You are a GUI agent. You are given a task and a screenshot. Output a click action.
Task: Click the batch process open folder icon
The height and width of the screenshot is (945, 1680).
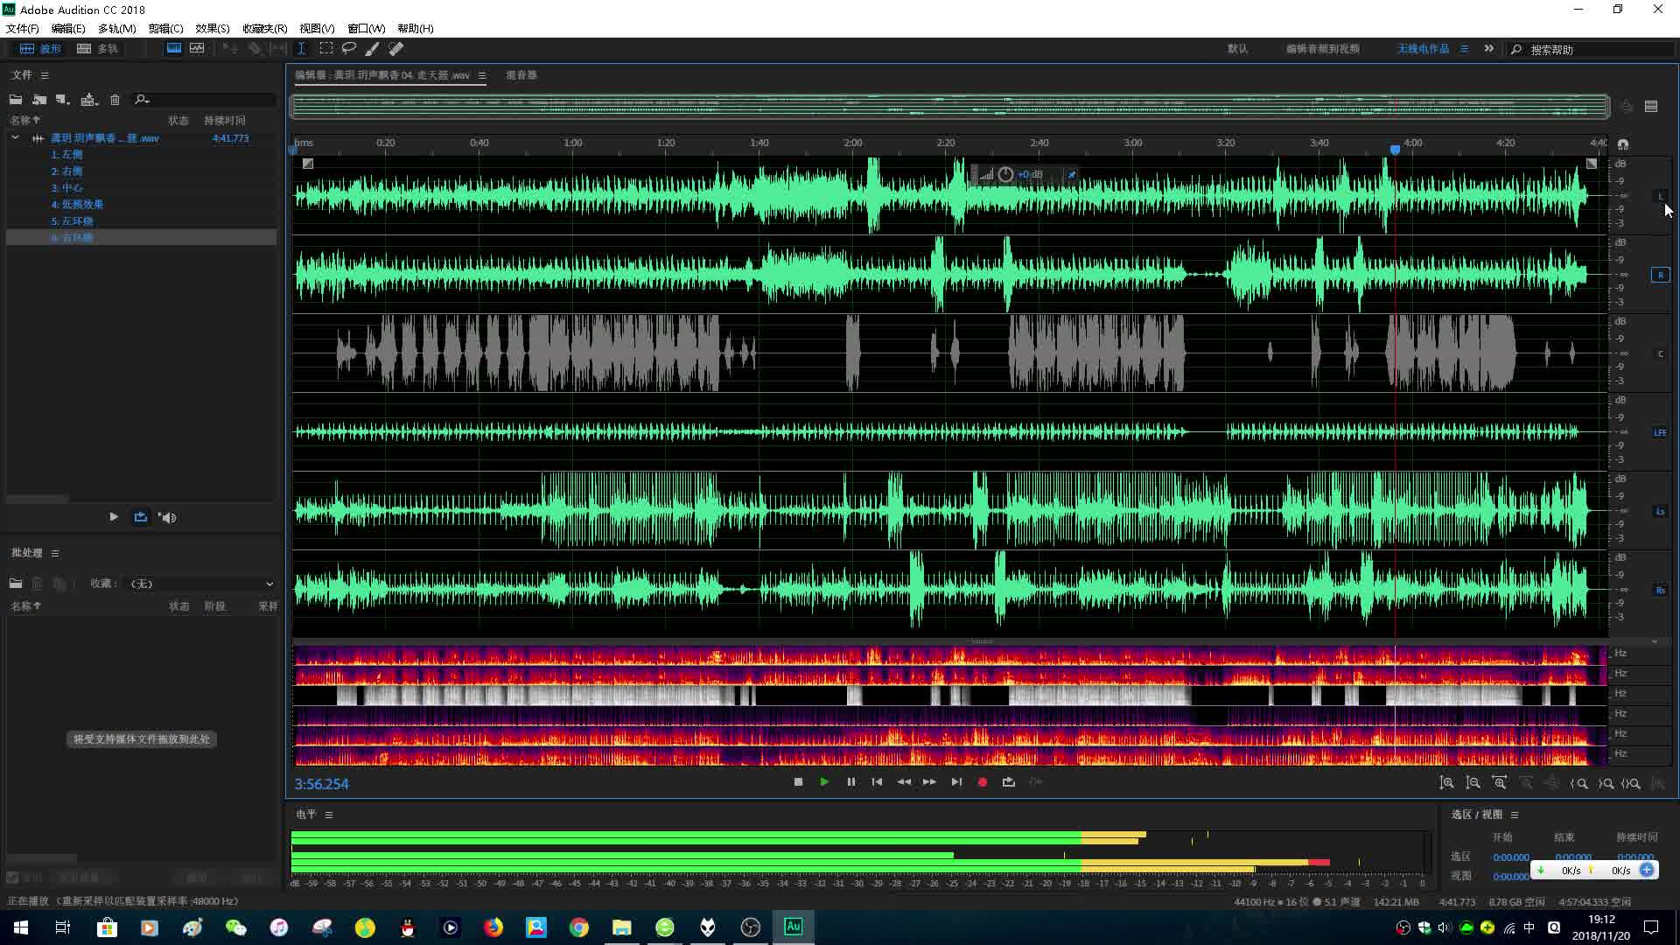16,584
